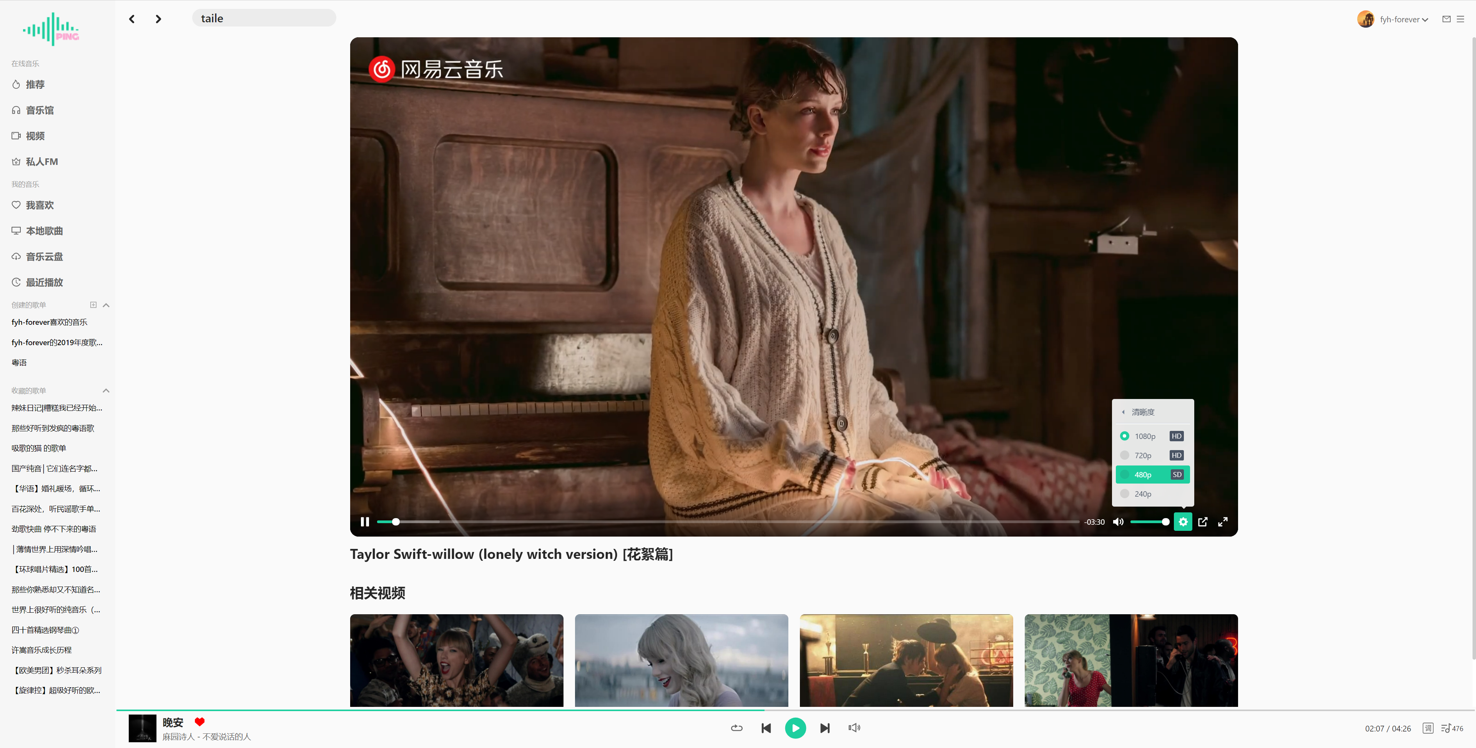Open playlist 那些好听到发疯的粤语歌
The image size is (1476, 748).
point(53,428)
